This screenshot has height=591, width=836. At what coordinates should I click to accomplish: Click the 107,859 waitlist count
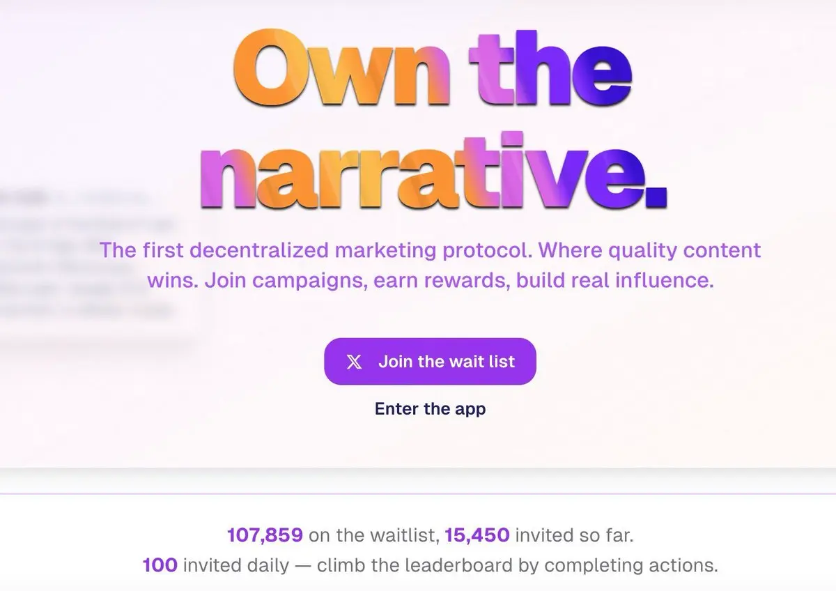tap(265, 535)
